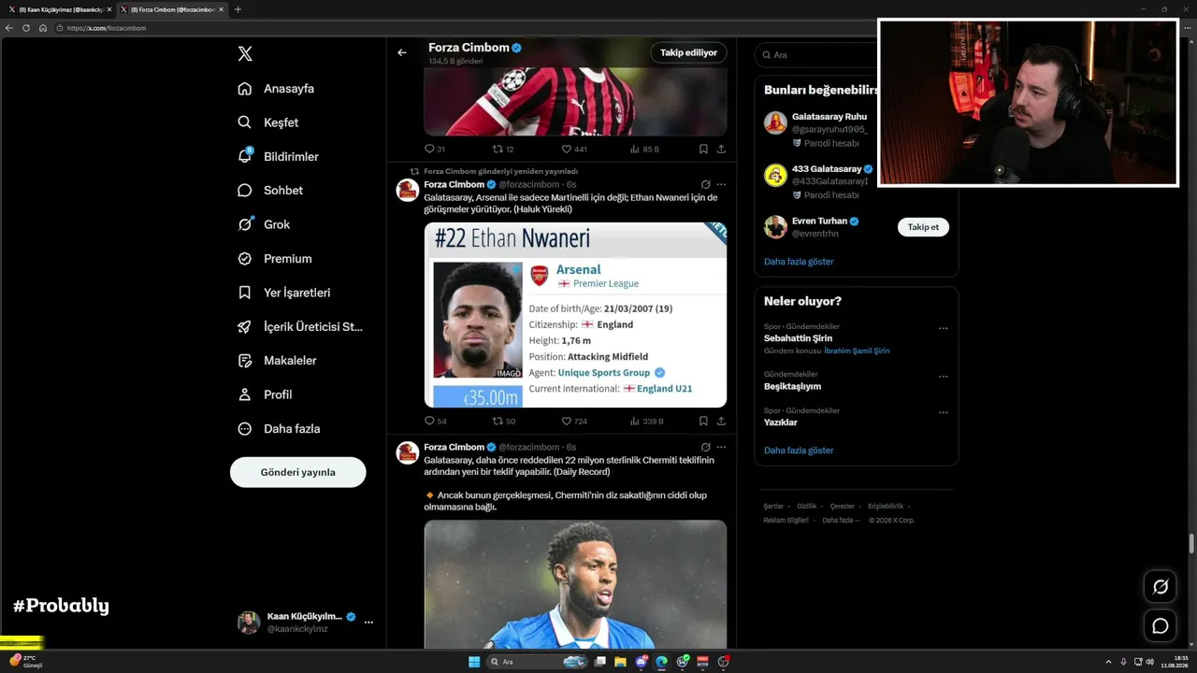Open Yer İşaretleri bookmarks
The height and width of the screenshot is (673, 1197).
pyautogui.click(x=284, y=293)
